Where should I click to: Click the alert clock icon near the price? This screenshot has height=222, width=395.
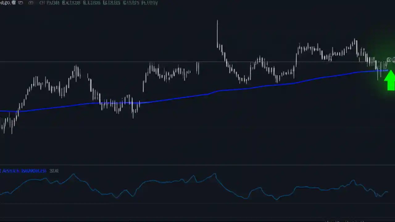click(389, 60)
